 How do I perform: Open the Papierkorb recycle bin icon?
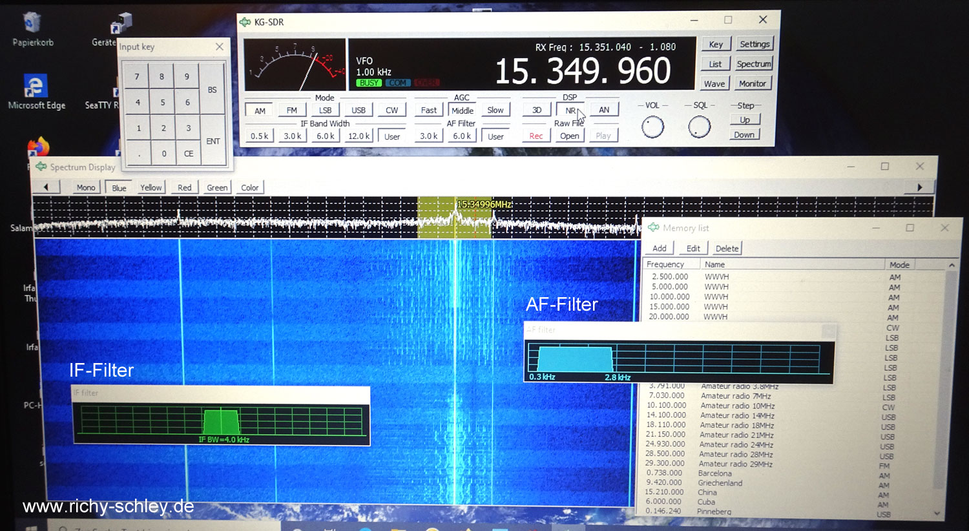coord(32,25)
